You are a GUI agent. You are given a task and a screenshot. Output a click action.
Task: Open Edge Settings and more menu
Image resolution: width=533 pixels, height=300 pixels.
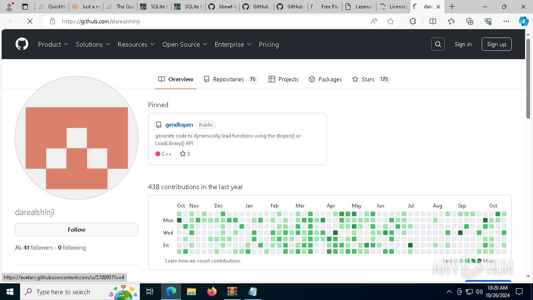(x=506, y=21)
